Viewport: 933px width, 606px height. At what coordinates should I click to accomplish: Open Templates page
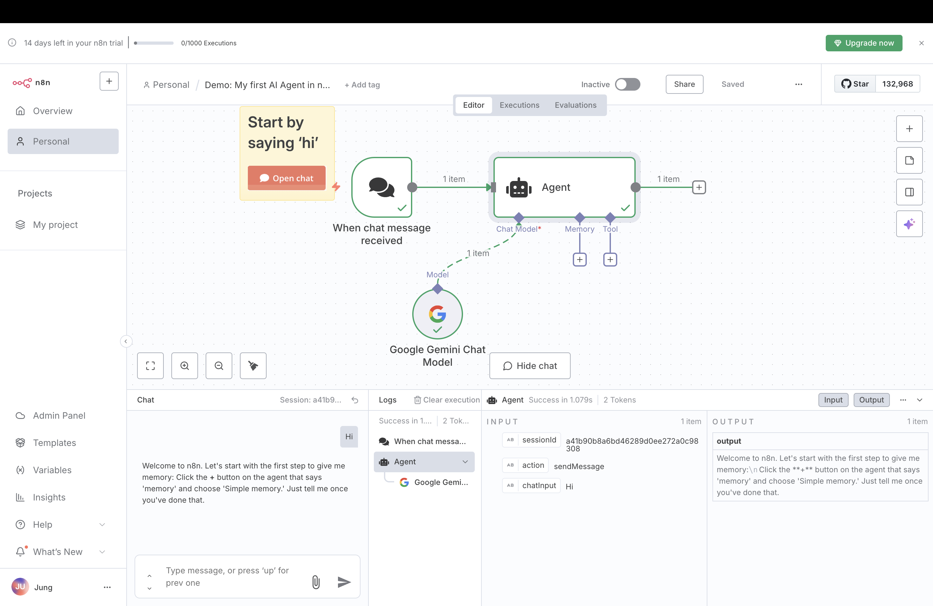pyautogui.click(x=63, y=443)
